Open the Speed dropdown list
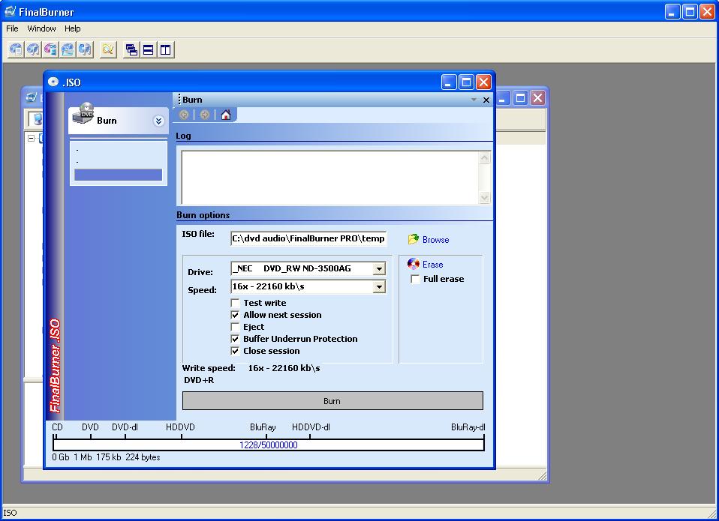The image size is (719, 521). coord(379,286)
